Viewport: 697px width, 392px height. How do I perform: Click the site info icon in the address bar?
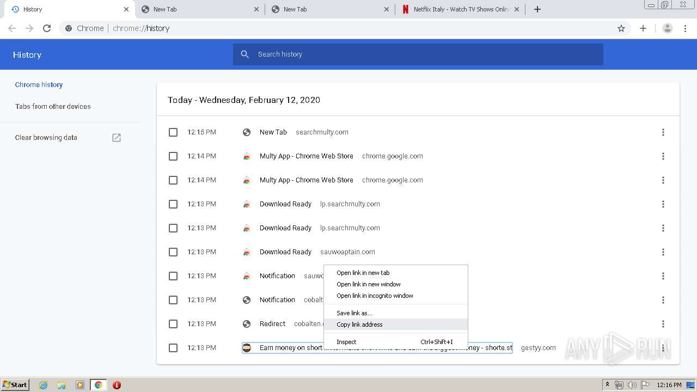[x=68, y=28]
